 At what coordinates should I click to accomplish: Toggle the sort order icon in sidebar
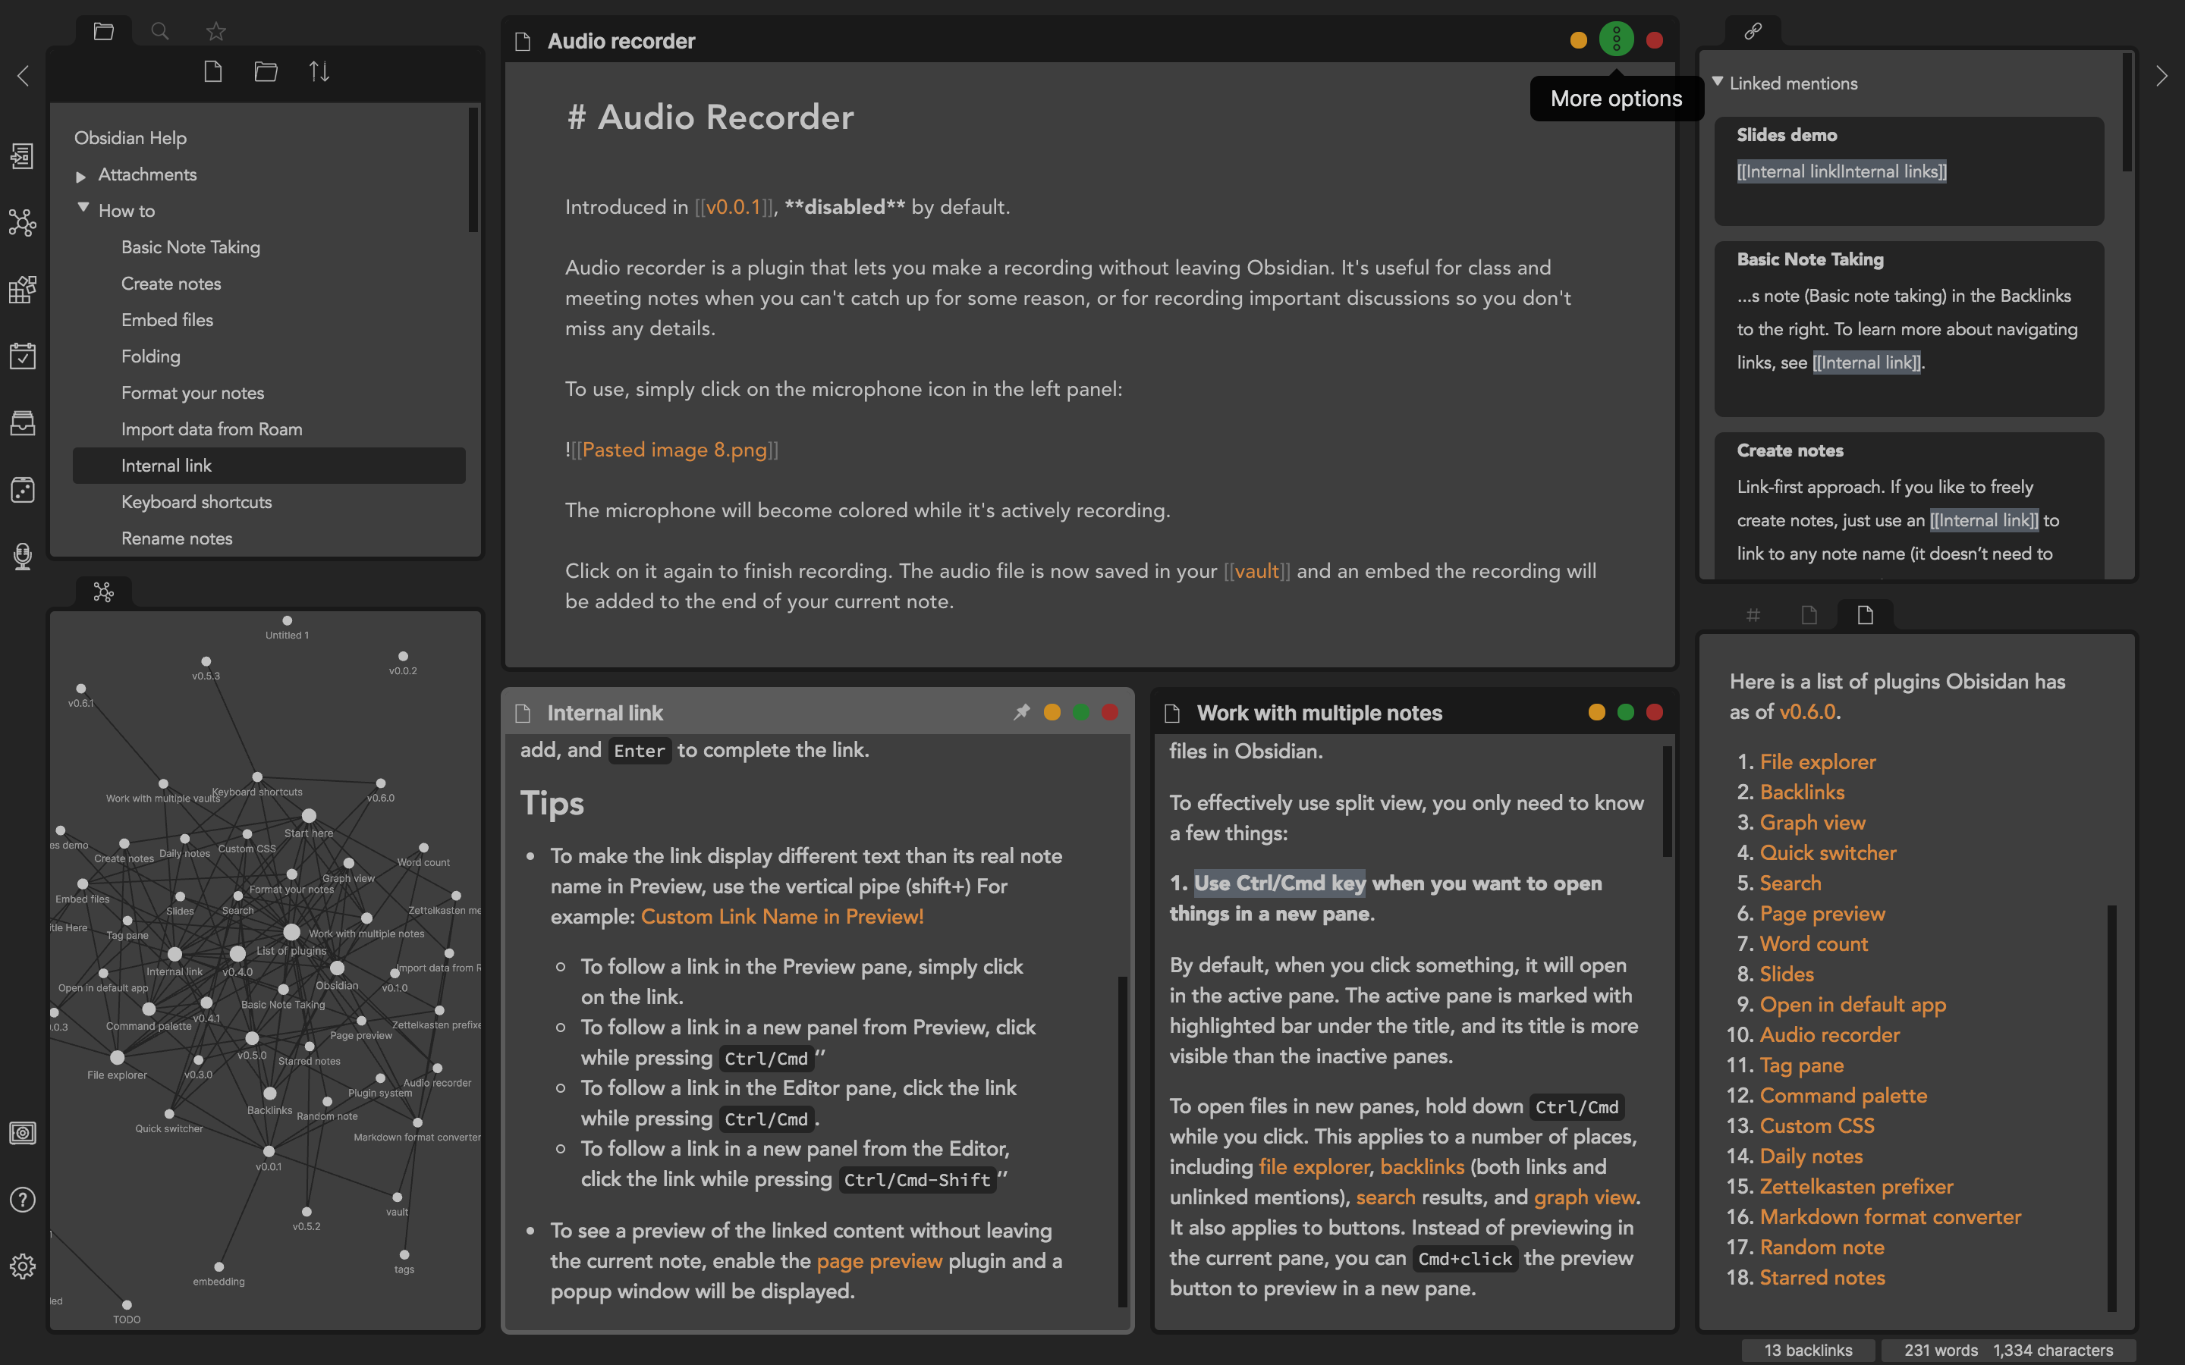tap(319, 71)
